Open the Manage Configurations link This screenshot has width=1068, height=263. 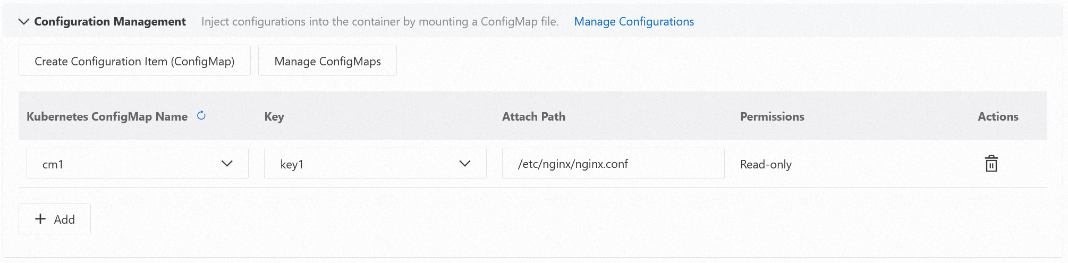coord(634,22)
